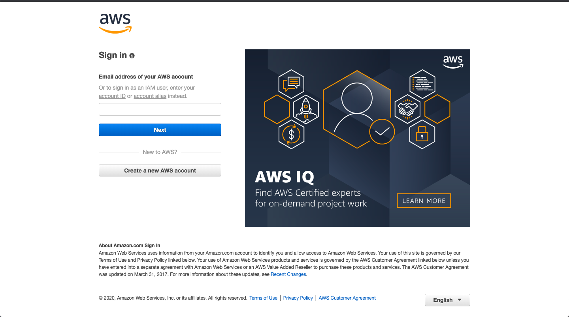
Task: Open the account ID link
Action: coord(112,96)
